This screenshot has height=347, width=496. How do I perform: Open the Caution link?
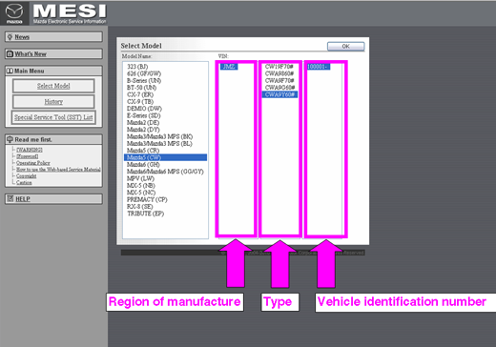(x=24, y=182)
